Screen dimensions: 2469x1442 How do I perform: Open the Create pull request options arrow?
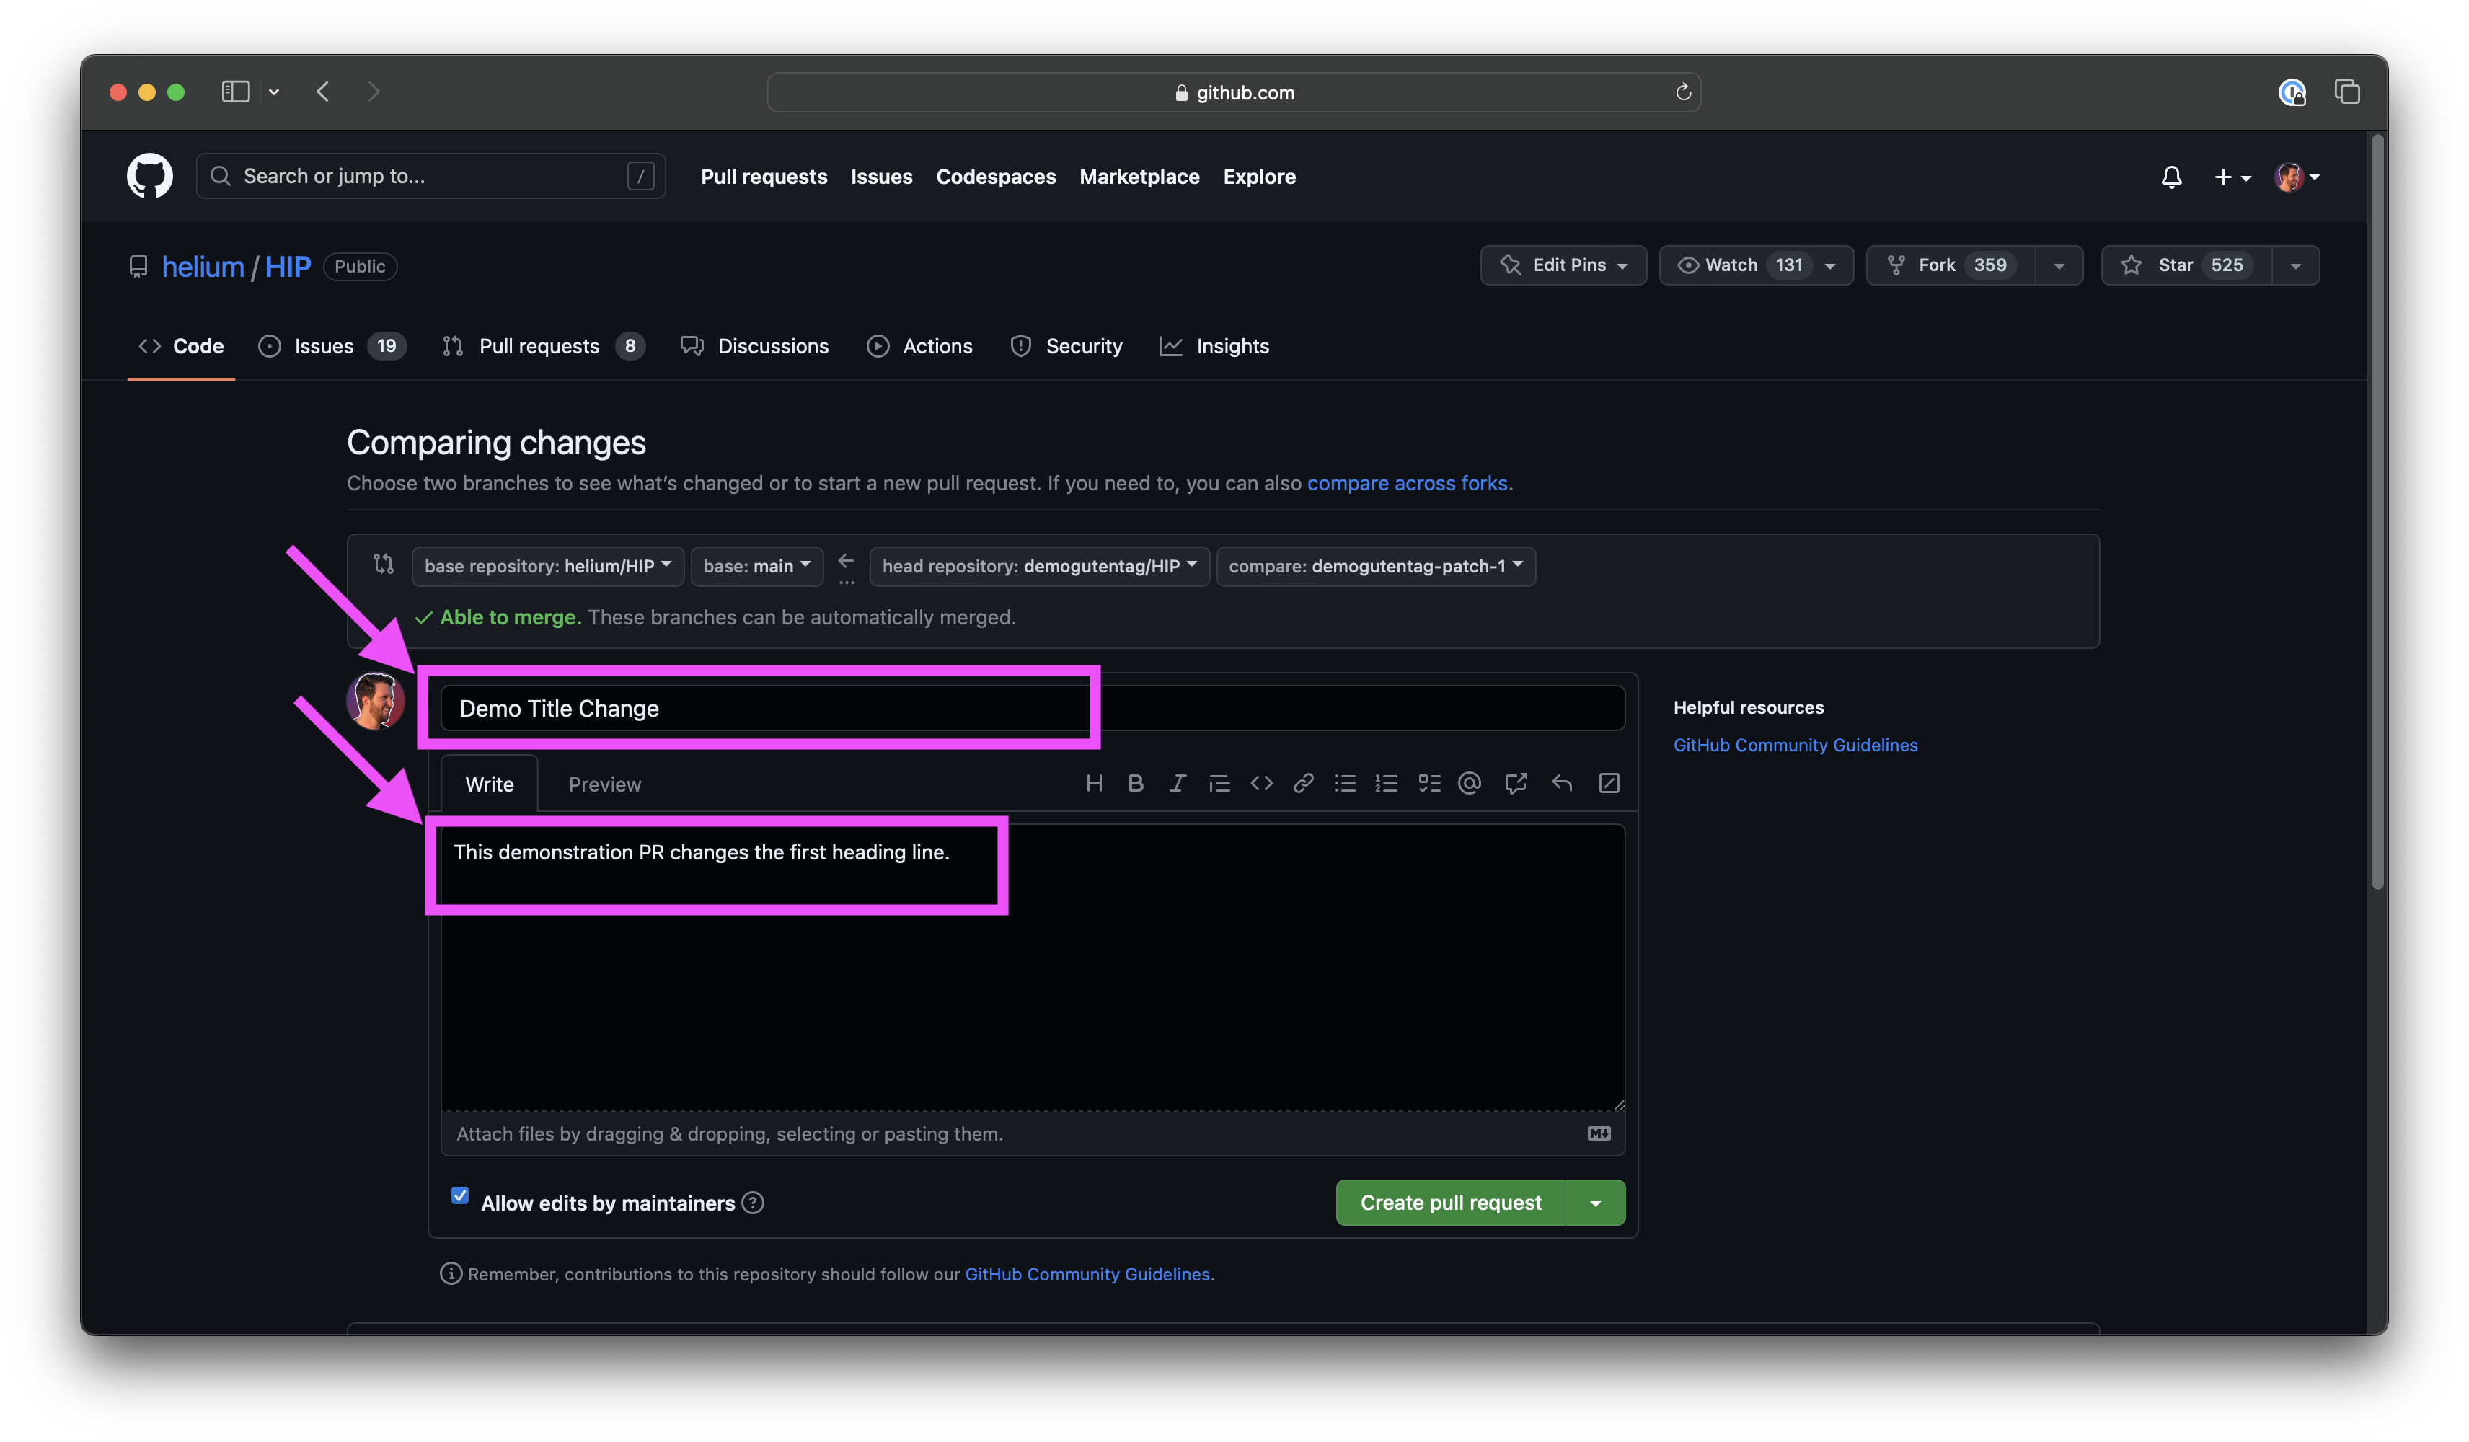pos(1595,1203)
